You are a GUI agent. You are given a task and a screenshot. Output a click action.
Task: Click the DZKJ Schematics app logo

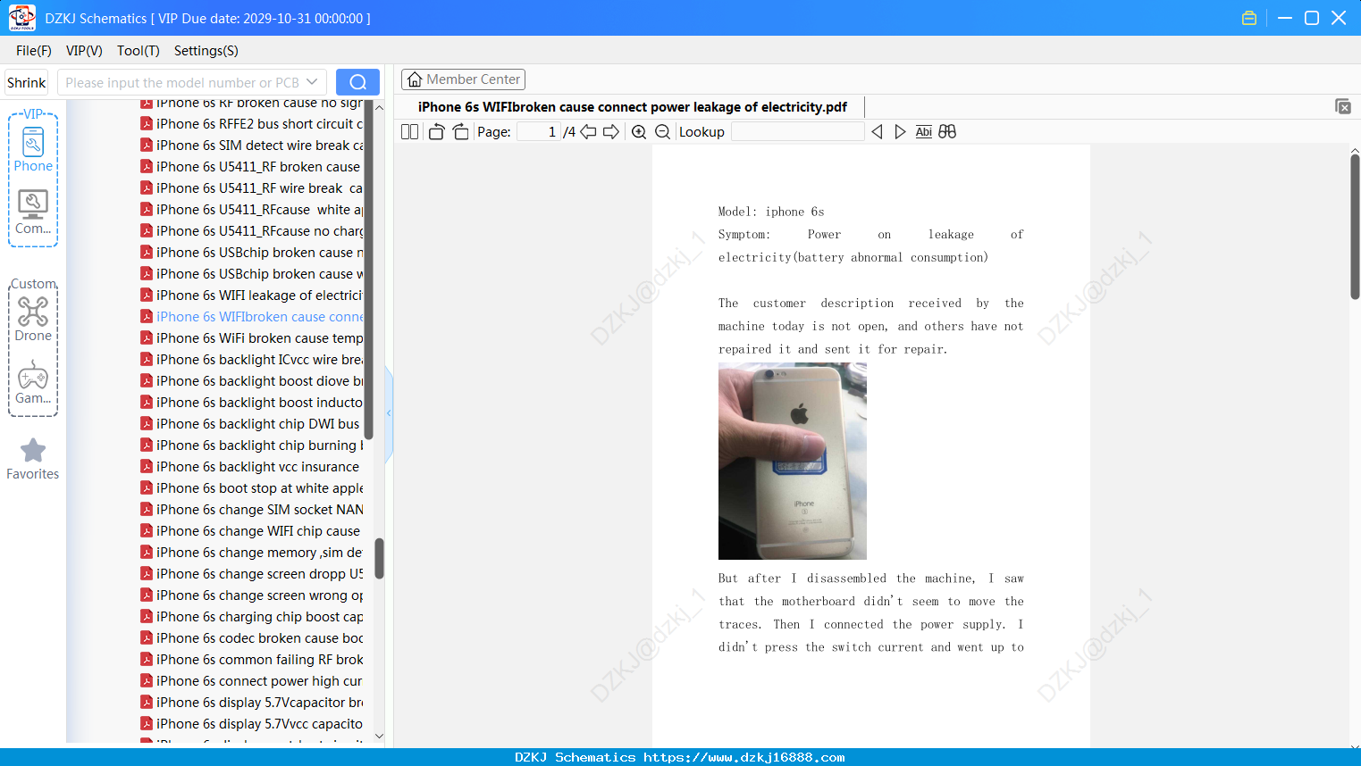pyautogui.click(x=21, y=18)
